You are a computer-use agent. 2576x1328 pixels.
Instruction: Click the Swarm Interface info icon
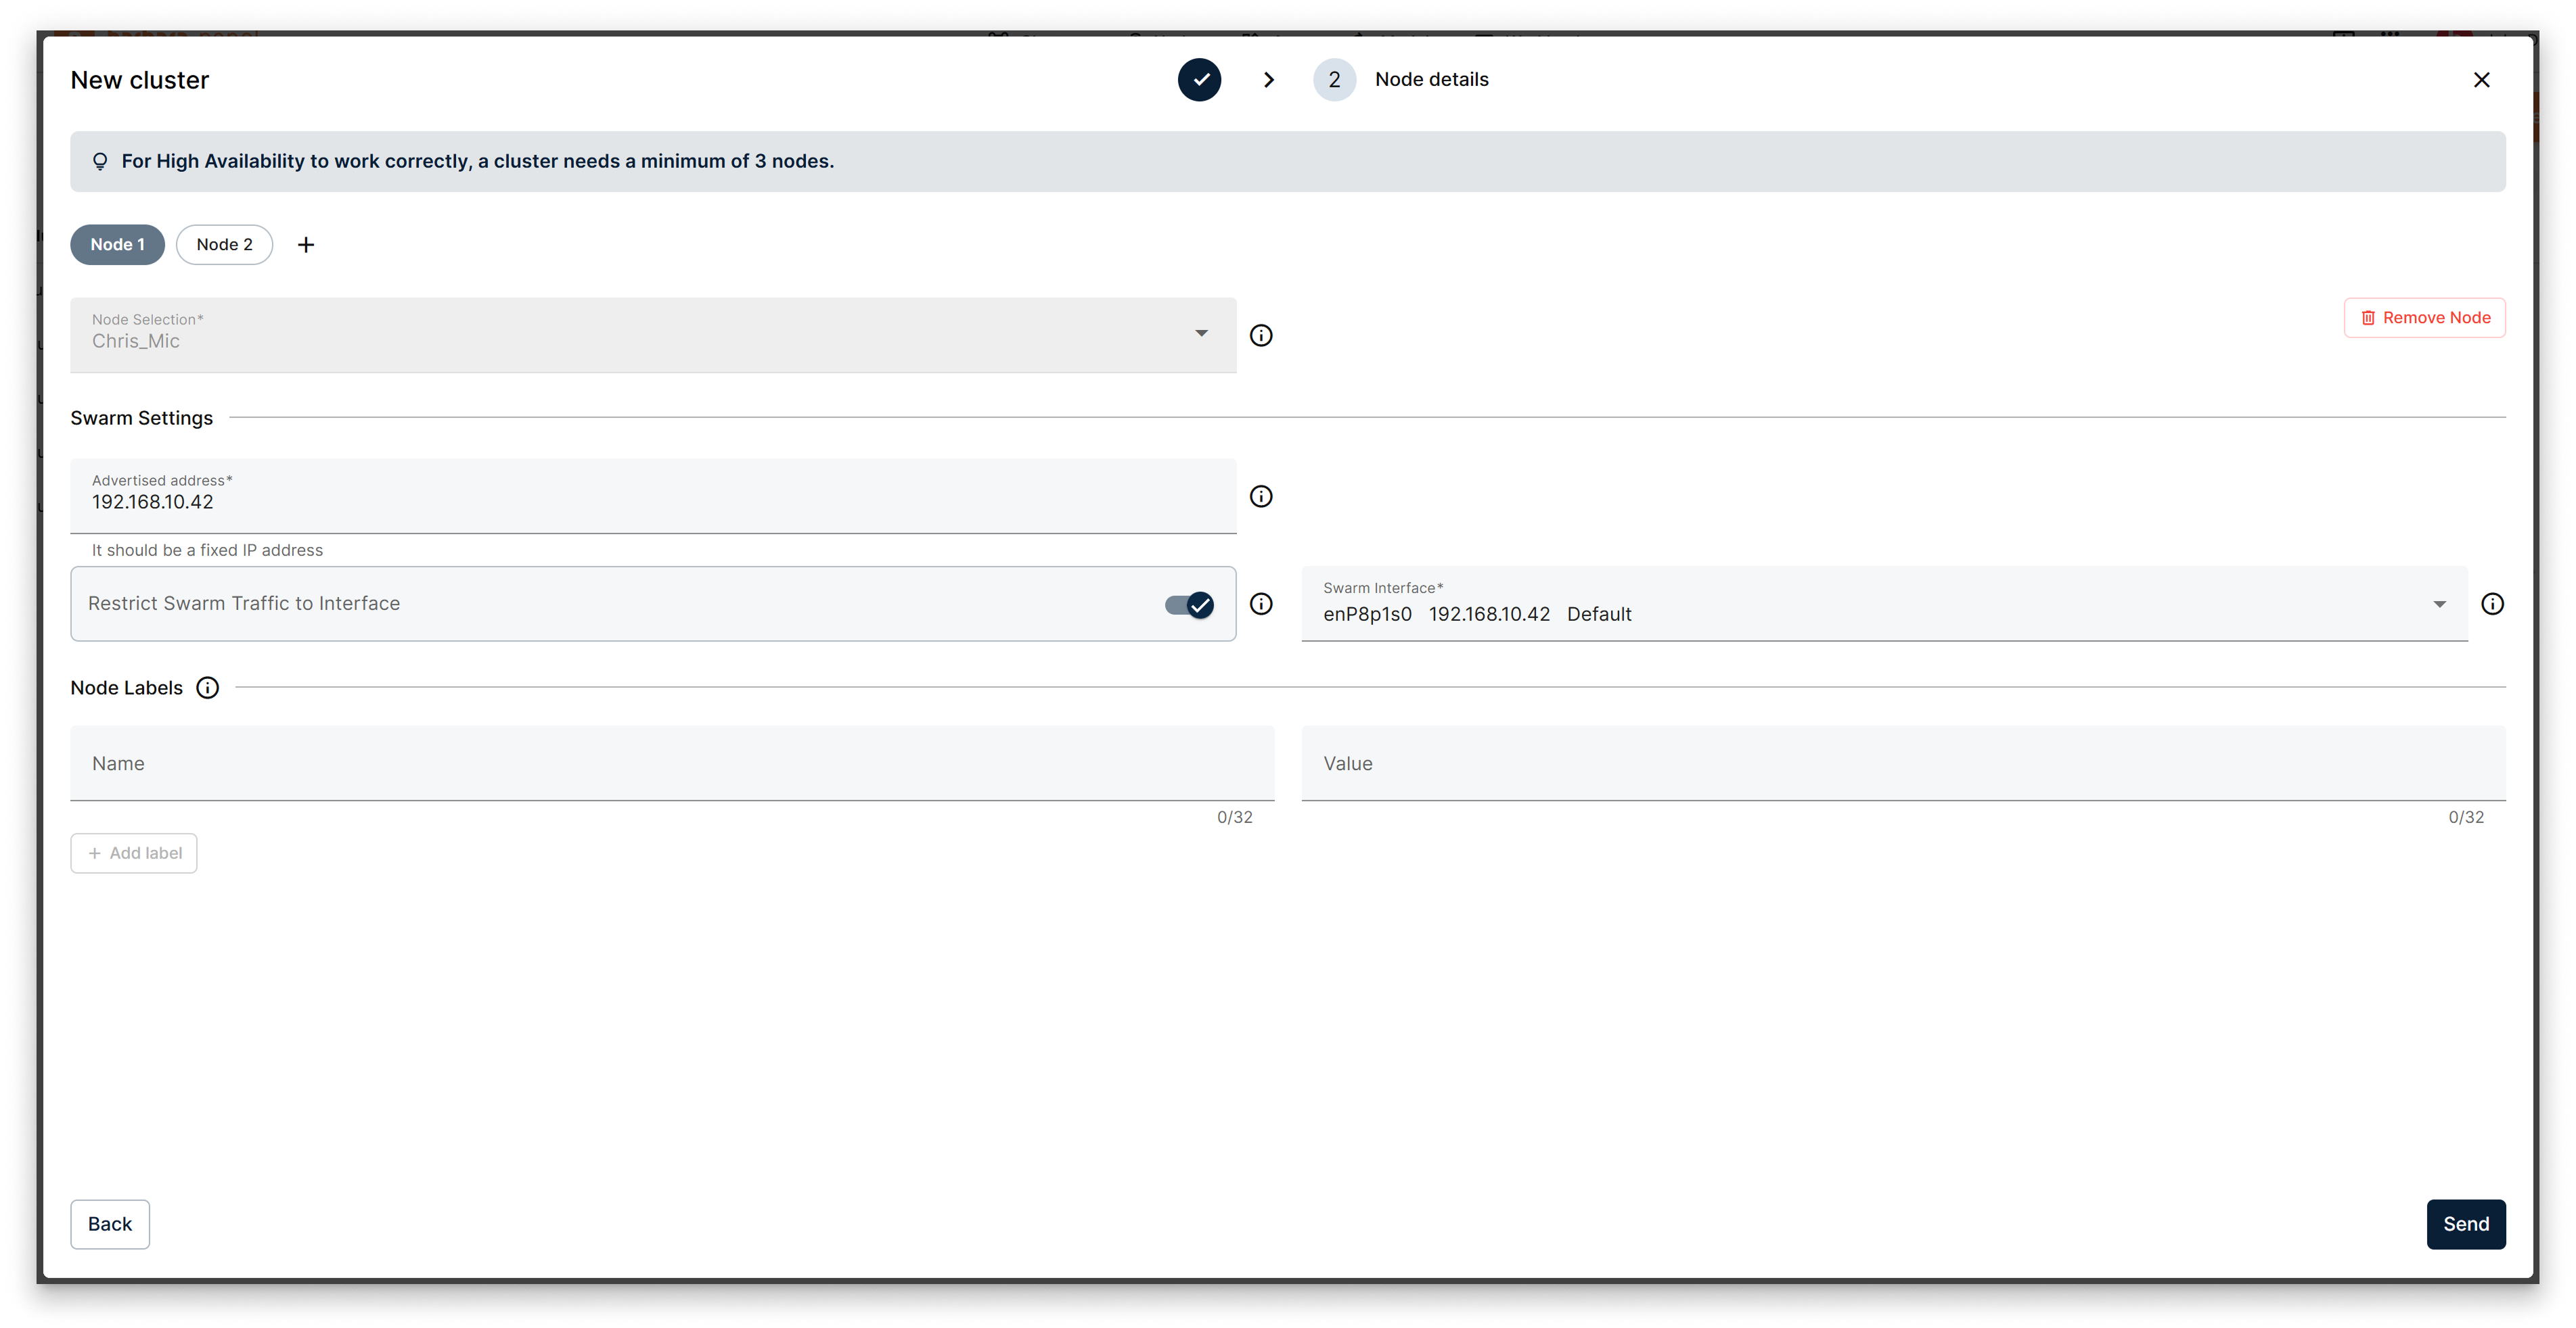2494,604
